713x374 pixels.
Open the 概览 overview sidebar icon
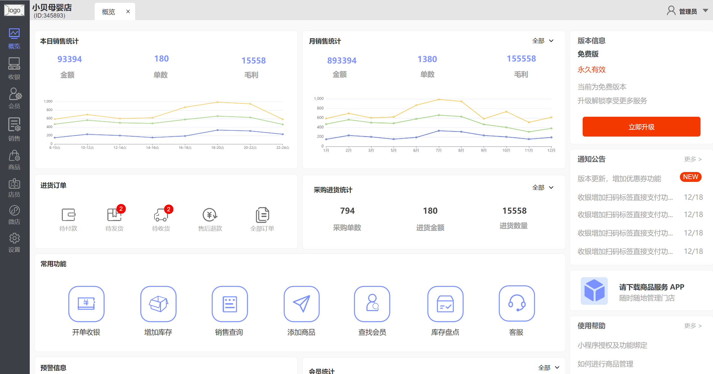point(14,34)
